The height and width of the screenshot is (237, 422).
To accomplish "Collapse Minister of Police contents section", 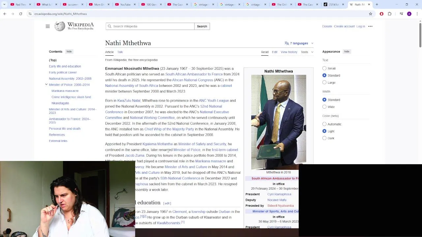I will [x=46, y=85].
